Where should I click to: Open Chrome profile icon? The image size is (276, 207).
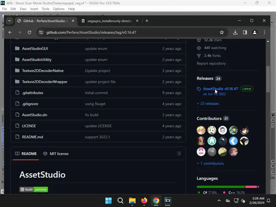[254, 32]
